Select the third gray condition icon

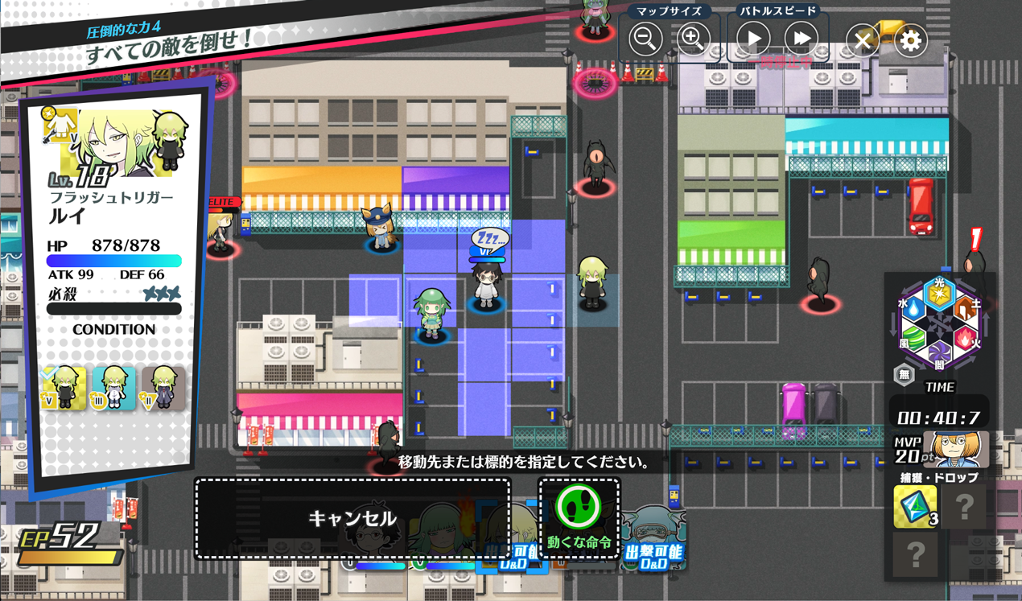pyautogui.click(x=163, y=388)
